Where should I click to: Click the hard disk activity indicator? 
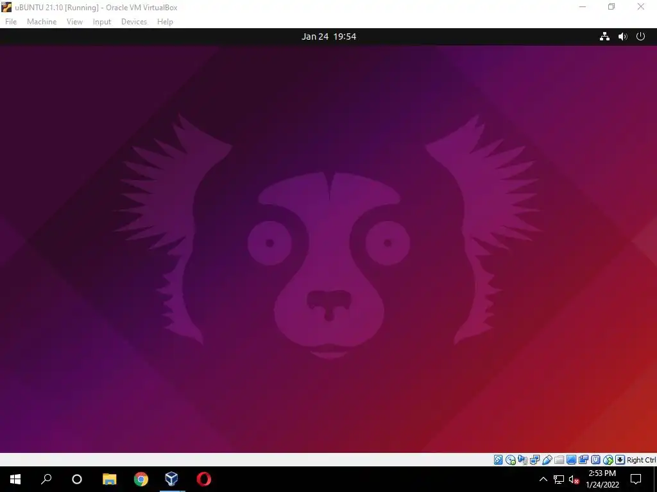[x=498, y=460]
